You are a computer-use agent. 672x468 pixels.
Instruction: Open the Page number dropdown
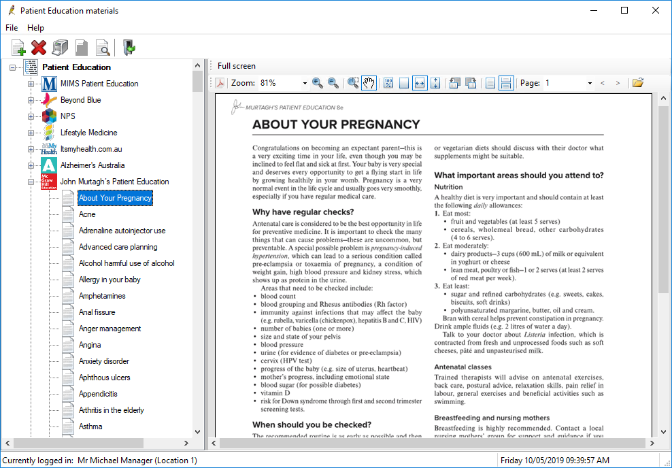(x=590, y=83)
